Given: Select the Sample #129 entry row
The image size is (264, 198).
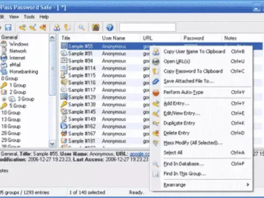Looking at the screenshot, I should click(x=82, y=97).
